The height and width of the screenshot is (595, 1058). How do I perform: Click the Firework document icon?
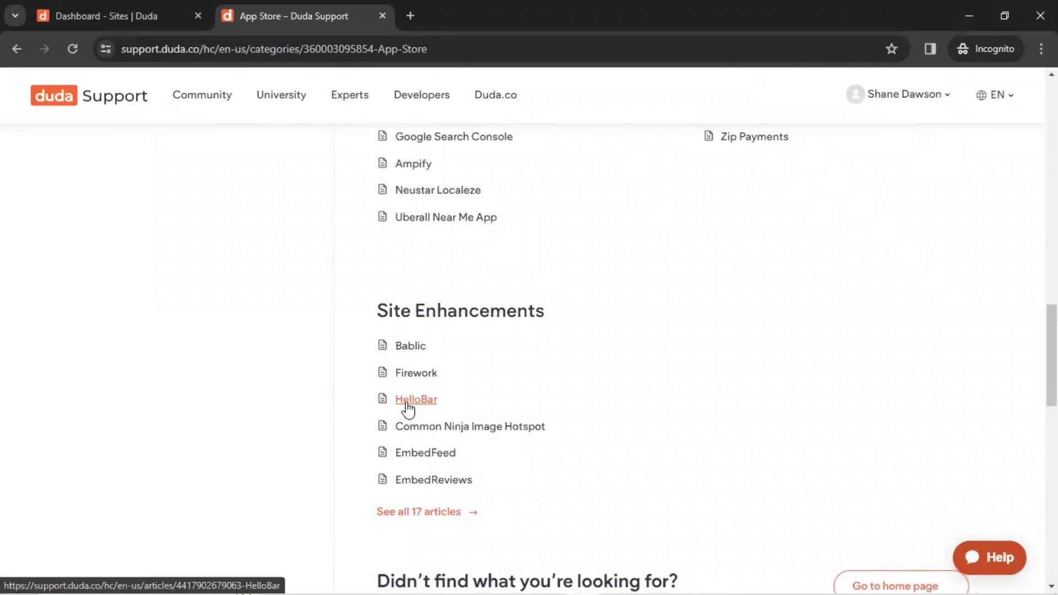point(382,372)
